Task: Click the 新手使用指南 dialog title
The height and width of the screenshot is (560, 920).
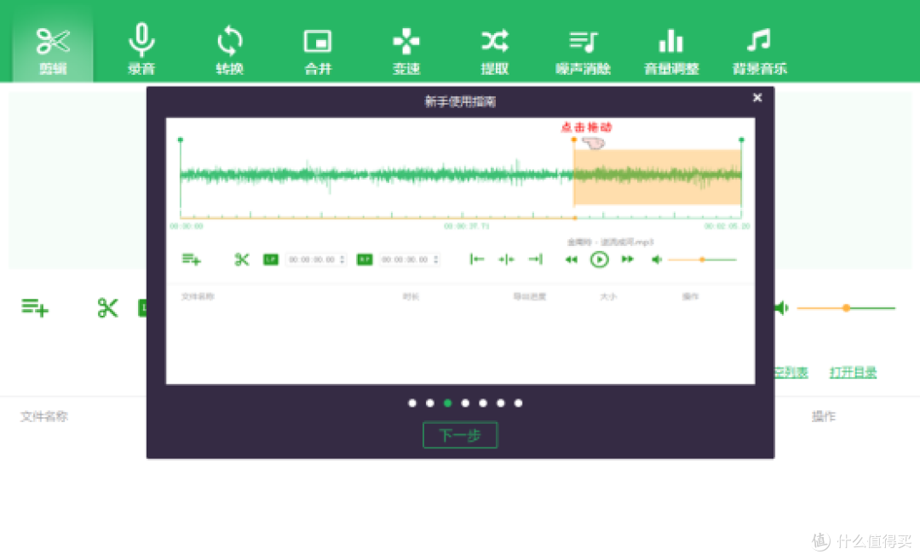Action: pyautogui.click(x=460, y=101)
